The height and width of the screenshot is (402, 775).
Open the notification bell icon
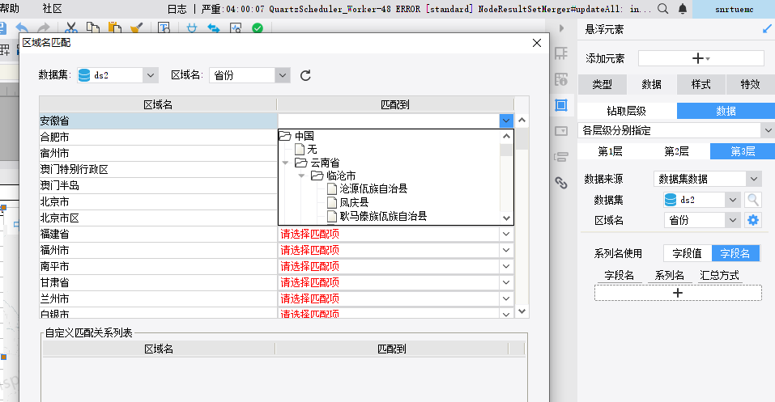pos(683,9)
